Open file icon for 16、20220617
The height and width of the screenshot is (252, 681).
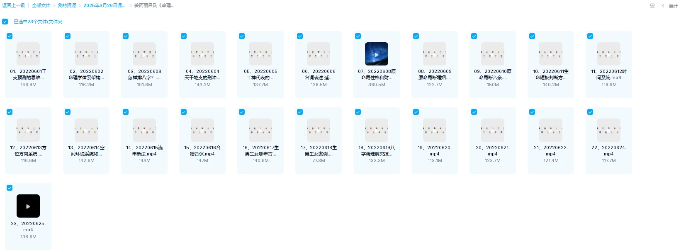(260, 130)
